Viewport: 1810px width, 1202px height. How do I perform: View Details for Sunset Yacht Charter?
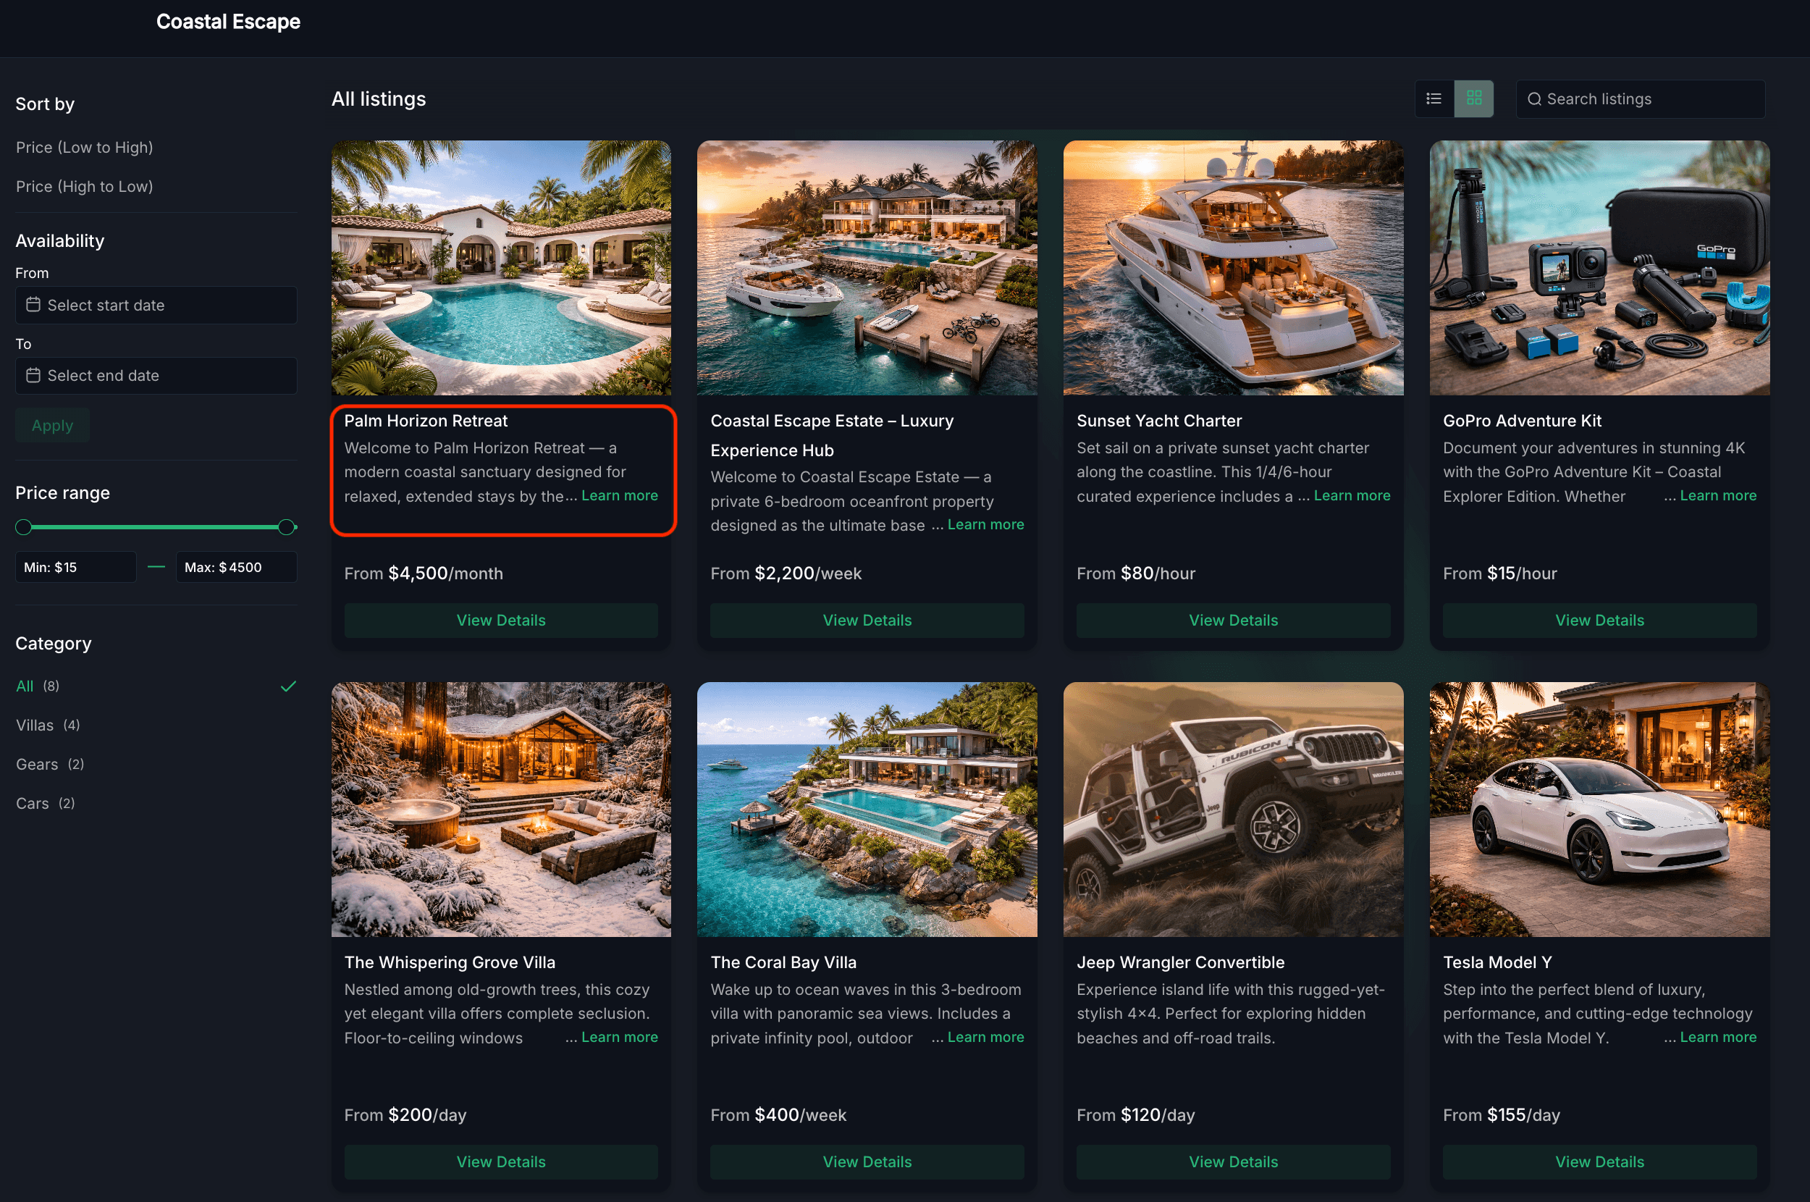click(1234, 620)
